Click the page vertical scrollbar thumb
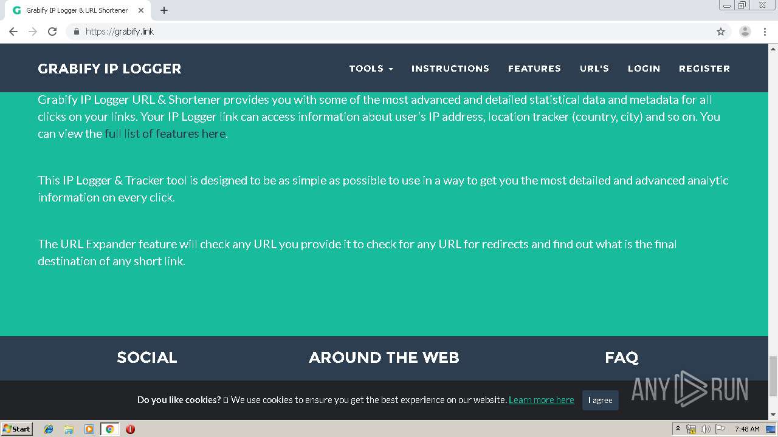The height and width of the screenshot is (437, 778). coord(773,375)
